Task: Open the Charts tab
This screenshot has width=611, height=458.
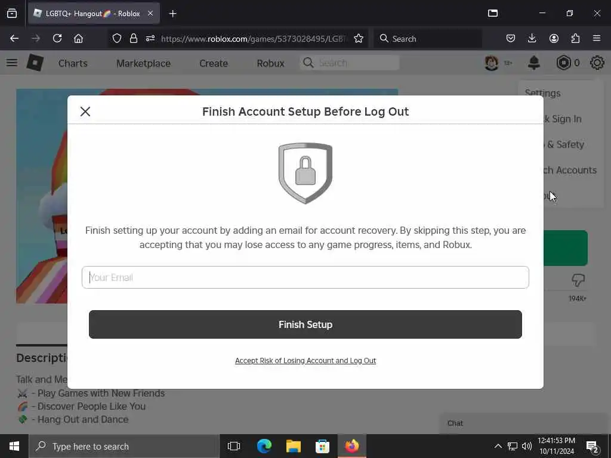Action: coord(73,63)
